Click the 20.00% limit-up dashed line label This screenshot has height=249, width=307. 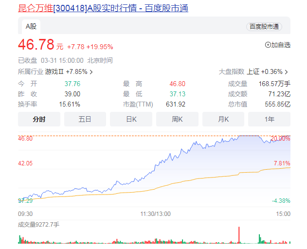[x=280, y=139]
